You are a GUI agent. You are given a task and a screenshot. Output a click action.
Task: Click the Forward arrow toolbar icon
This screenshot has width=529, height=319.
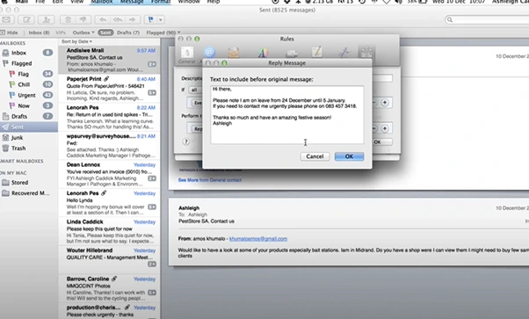(x=132, y=20)
